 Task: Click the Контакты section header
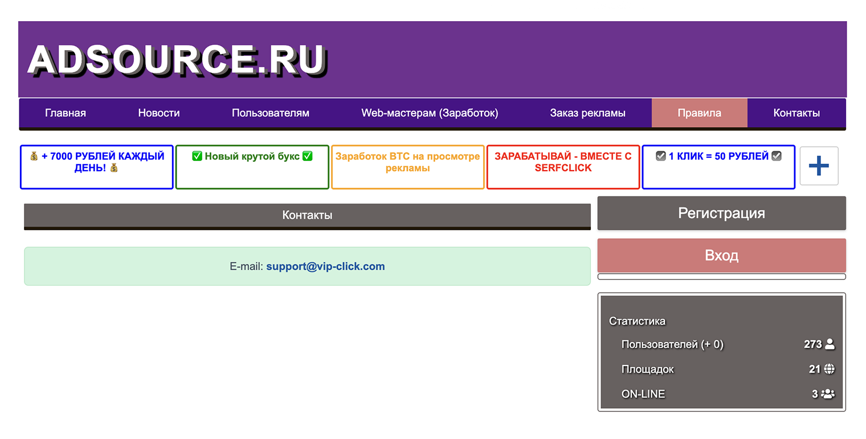pyautogui.click(x=308, y=216)
